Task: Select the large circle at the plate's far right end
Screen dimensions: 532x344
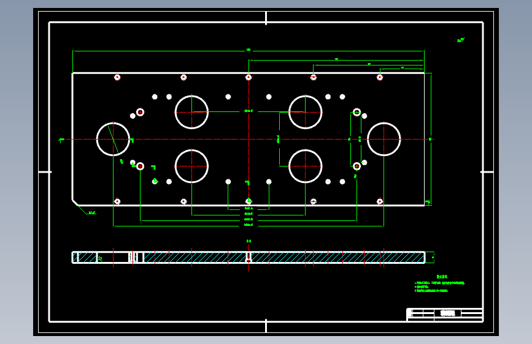Action: click(384, 139)
